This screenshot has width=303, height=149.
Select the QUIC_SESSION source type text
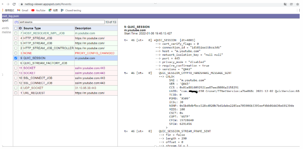(35, 58)
